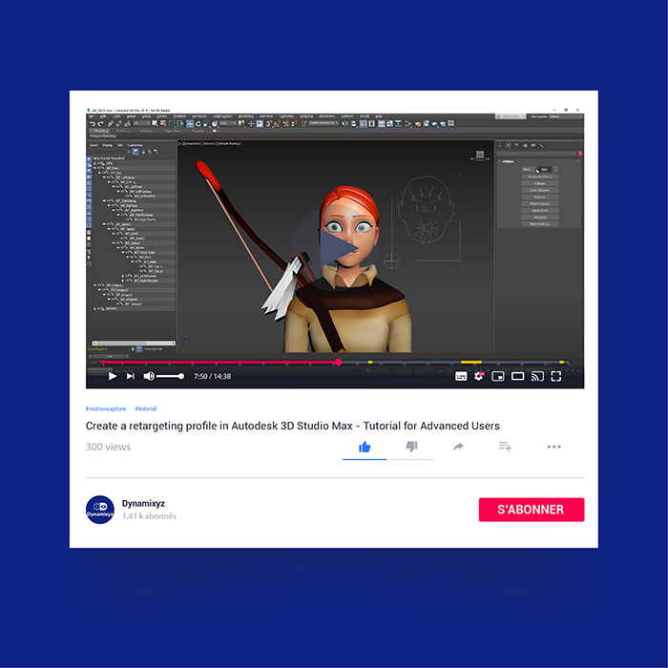The image size is (668, 668).
Task: Open Scene Explorer Display menu
Action: coord(107,145)
